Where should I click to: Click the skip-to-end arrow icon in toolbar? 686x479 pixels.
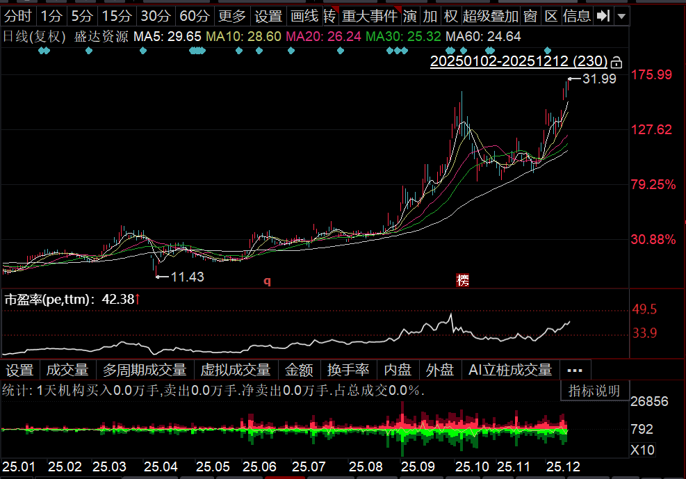click(603, 16)
